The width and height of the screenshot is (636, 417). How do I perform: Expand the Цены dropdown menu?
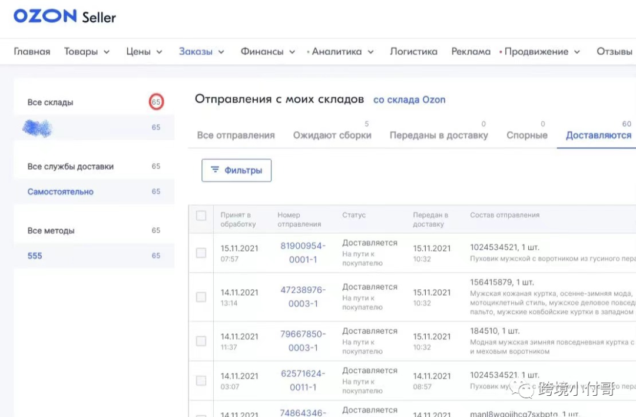[144, 52]
